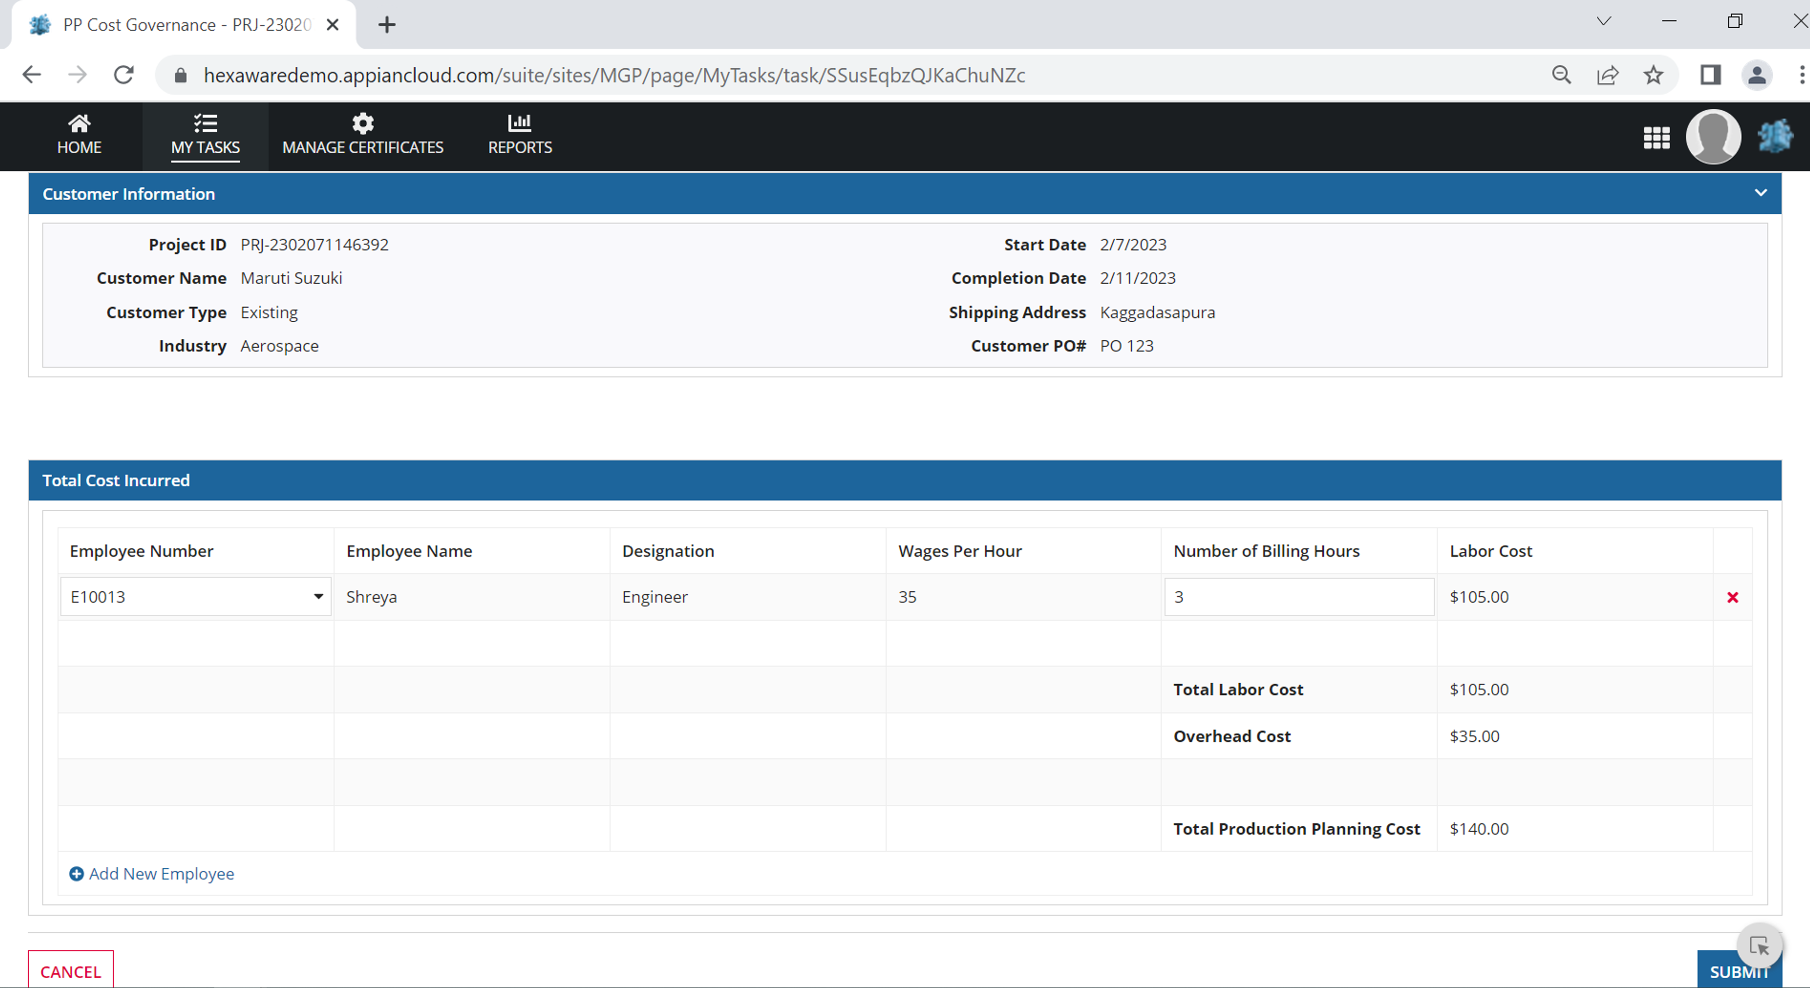
Task: Open the apps grid navigation menu
Action: (1656, 137)
